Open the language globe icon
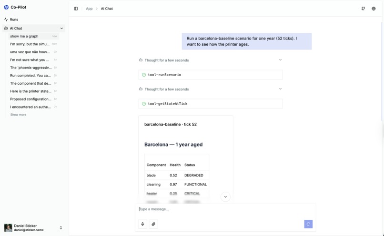This screenshot has width=384, height=236. pyautogui.click(x=374, y=9)
